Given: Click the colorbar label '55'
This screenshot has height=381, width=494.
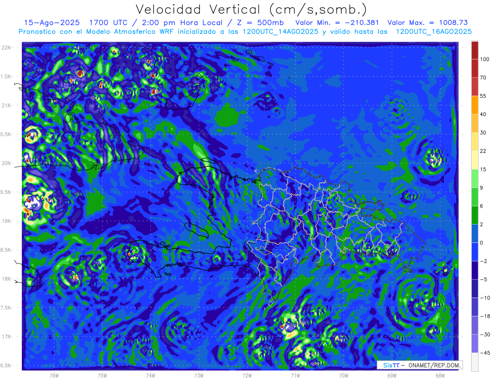Looking at the screenshot, I should (x=483, y=96).
